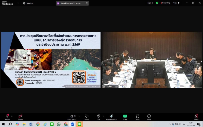The image size is (203, 127).
Task: Launch AI Companion
Action: 111,116
